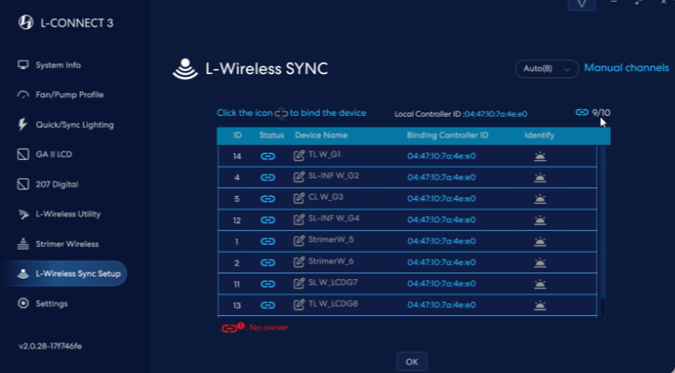
Task: Click the Binding Controller ID column header
Action: coord(447,135)
